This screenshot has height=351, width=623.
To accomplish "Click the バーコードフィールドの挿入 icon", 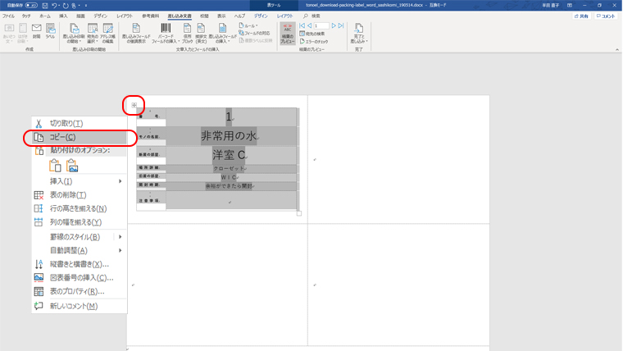I will point(165,33).
